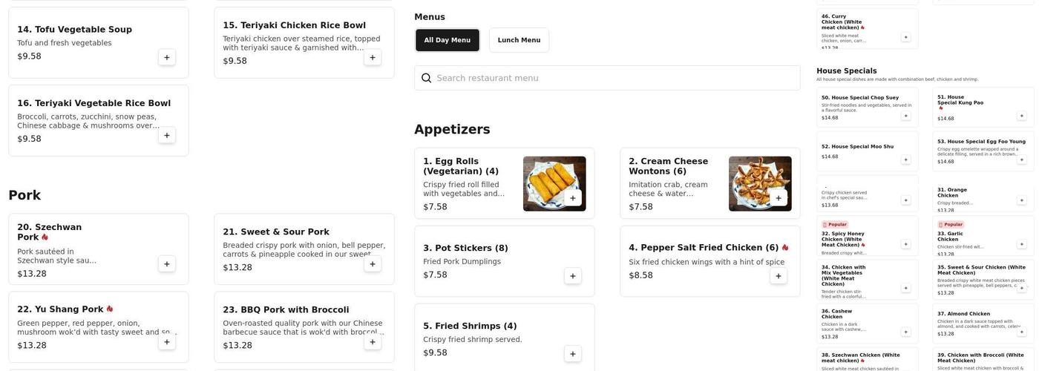Add Pot Stickers (8) to order
This screenshot has width=1039, height=371.
[x=572, y=276]
